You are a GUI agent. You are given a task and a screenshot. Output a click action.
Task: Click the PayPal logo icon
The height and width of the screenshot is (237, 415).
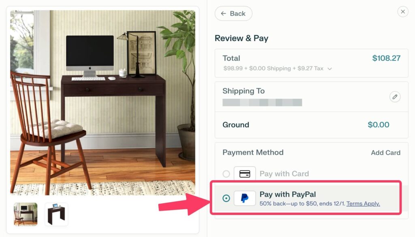[x=244, y=198]
